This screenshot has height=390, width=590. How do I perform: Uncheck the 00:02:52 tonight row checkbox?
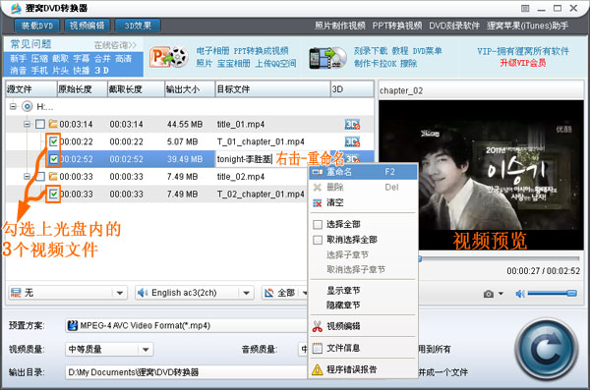[x=53, y=159]
